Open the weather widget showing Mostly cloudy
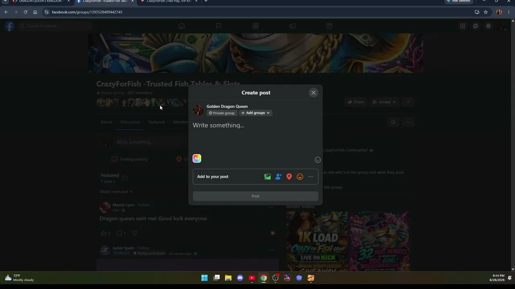This screenshot has width=515, height=289. 19,278
